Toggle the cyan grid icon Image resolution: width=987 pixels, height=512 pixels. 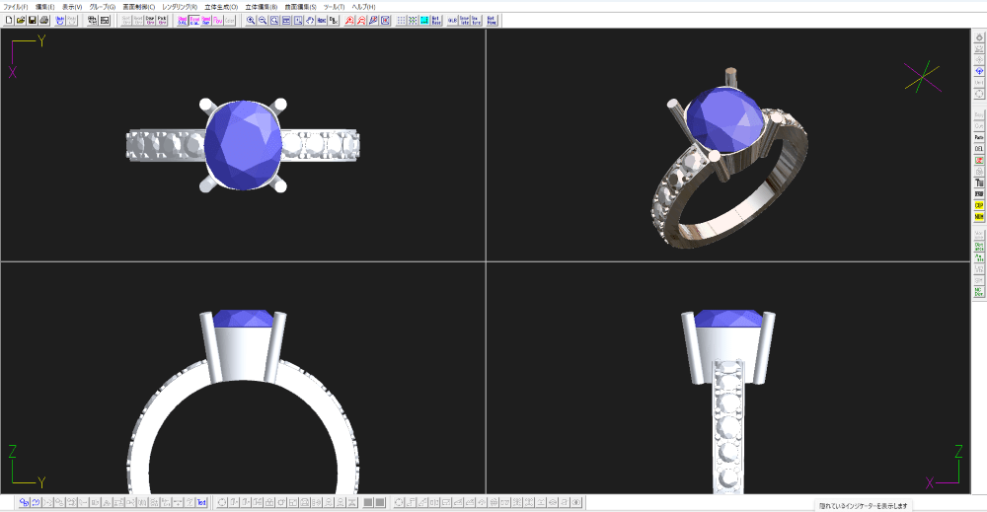(x=424, y=20)
